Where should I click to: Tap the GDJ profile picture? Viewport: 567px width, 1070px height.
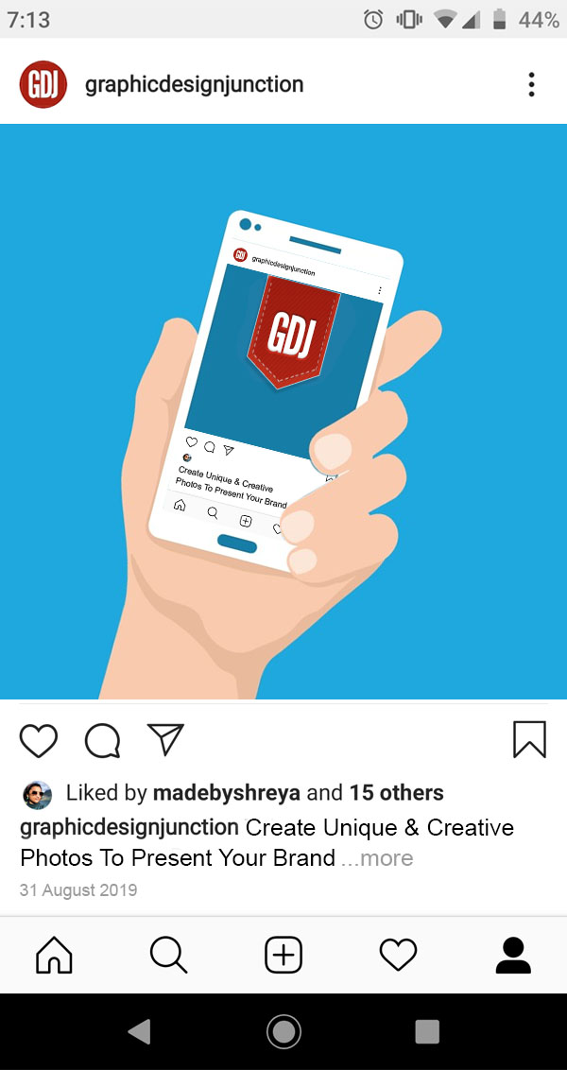[43, 85]
